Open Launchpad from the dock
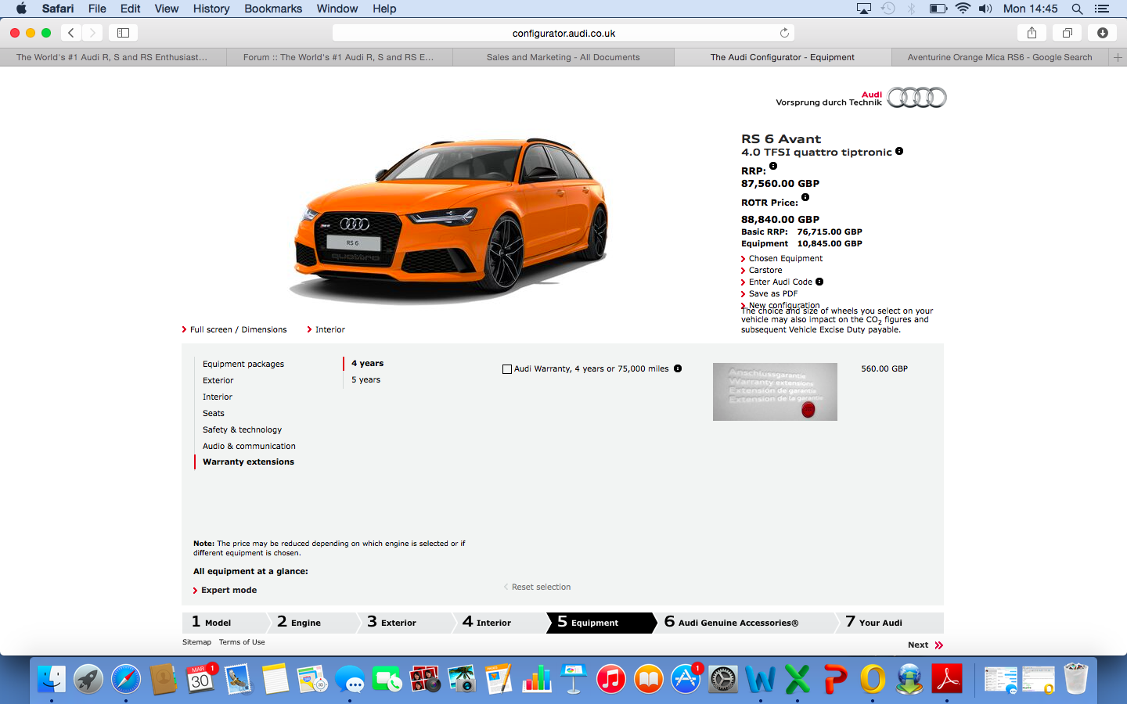Viewport: 1127px width, 704px height. 88,679
